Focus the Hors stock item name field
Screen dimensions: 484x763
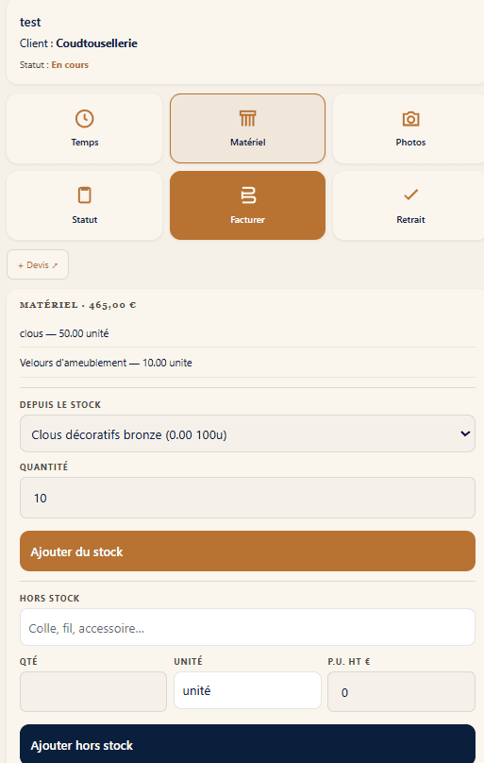(x=247, y=628)
